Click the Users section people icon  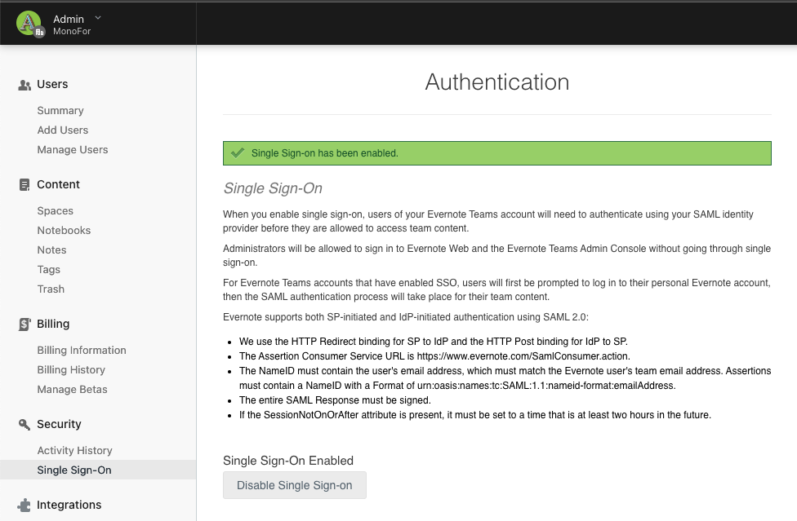[x=24, y=85]
